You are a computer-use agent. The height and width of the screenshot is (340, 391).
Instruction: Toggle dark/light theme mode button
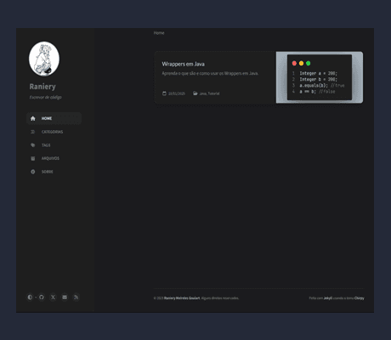coord(30,297)
